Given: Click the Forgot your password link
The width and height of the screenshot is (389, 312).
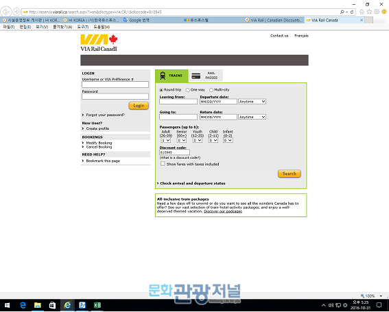Looking at the screenshot, I should pyautogui.click(x=106, y=115).
